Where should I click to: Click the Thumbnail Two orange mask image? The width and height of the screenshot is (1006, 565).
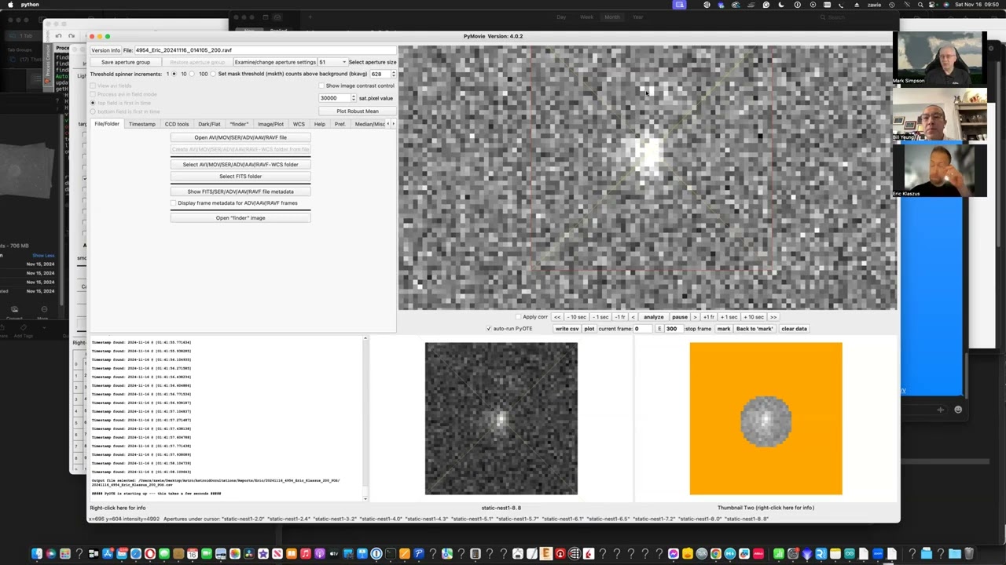766,419
